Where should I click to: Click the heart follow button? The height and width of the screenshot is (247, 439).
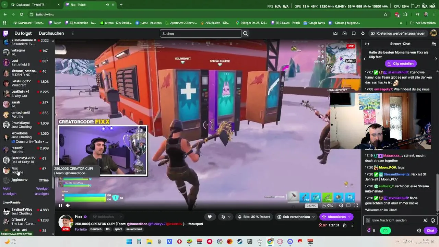pyautogui.click(x=210, y=217)
